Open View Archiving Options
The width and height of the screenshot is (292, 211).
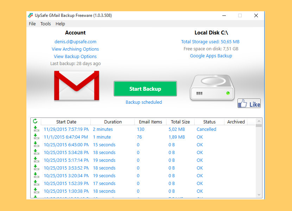(x=75, y=49)
